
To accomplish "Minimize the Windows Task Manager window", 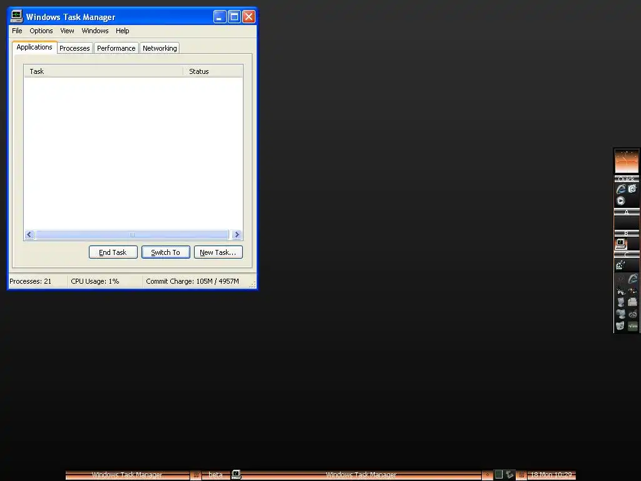I will click(220, 16).
